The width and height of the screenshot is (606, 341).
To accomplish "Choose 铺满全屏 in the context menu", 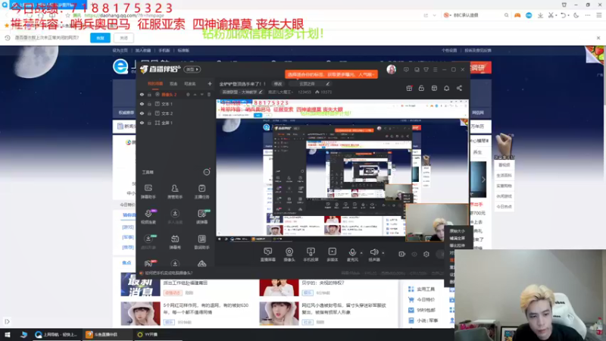I will pos(458,238).
